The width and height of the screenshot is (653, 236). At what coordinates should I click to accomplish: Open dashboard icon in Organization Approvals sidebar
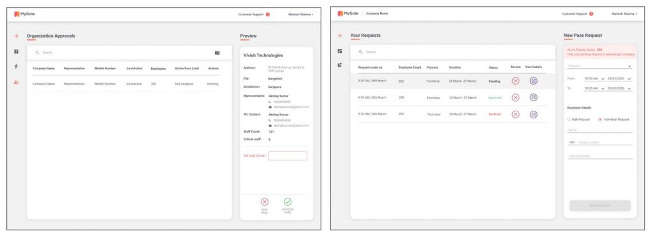point(16,52)
